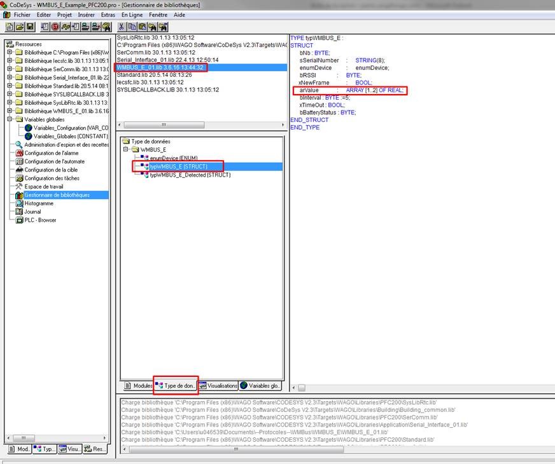Switch to the Modules library tab
555x464 pixels.
tap(138, 385)
